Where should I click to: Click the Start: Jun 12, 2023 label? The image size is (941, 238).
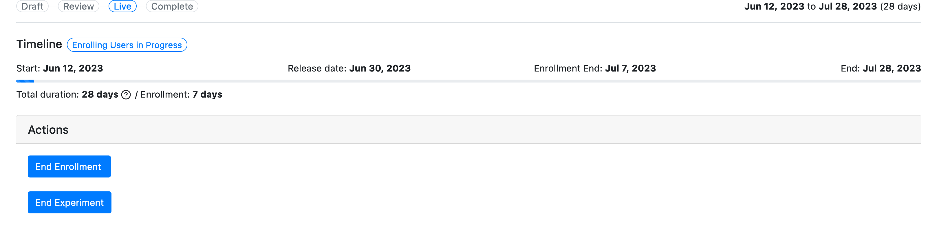click(x=60, y=68)
